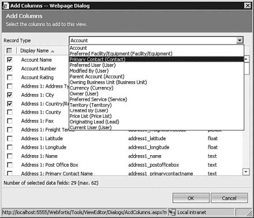Screen dimensions: 254x218
Task: Click the Record Type combo box field
Action: pyautogui.click(x=156, y=40)
